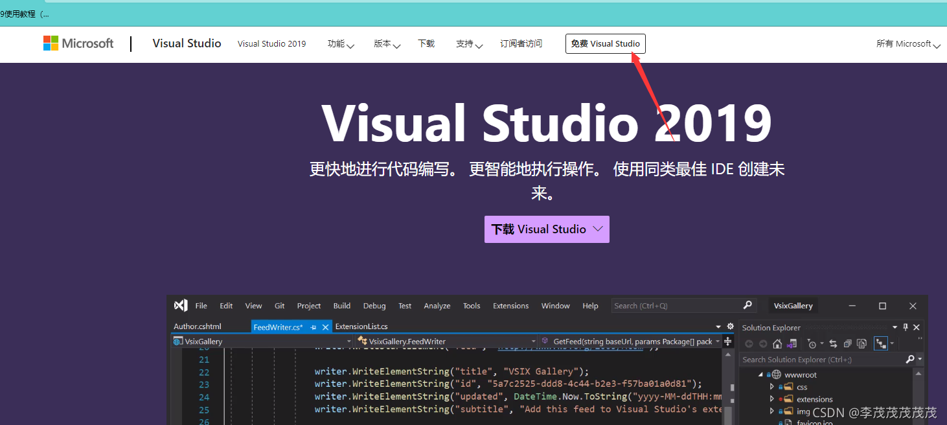Image resolution: width=947 pixels, height=425 pixels.
Task: Click the Visual Studio brand link
Action: tap(187, 43)
